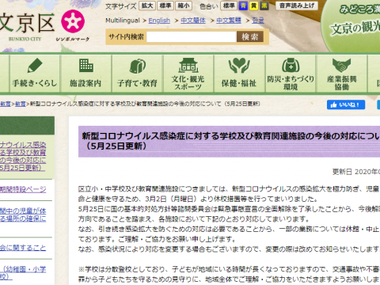Image resolution: width=380 pixels, height=285 pixels.
Task: Click the 文京区 site title logo
Action: click(x=27, y=23)
